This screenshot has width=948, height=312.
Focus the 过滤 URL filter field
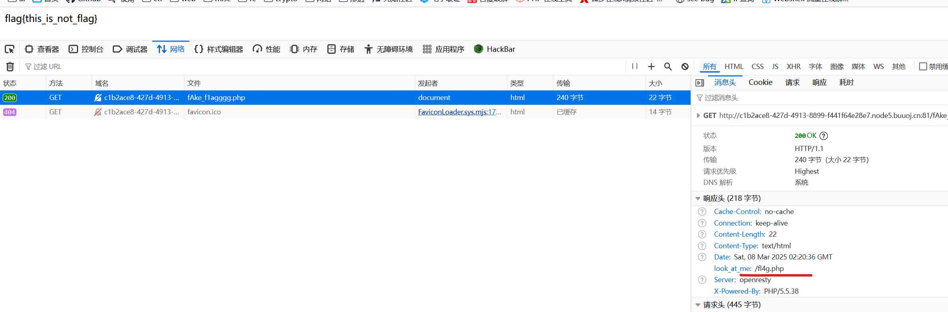pos(323,67)
